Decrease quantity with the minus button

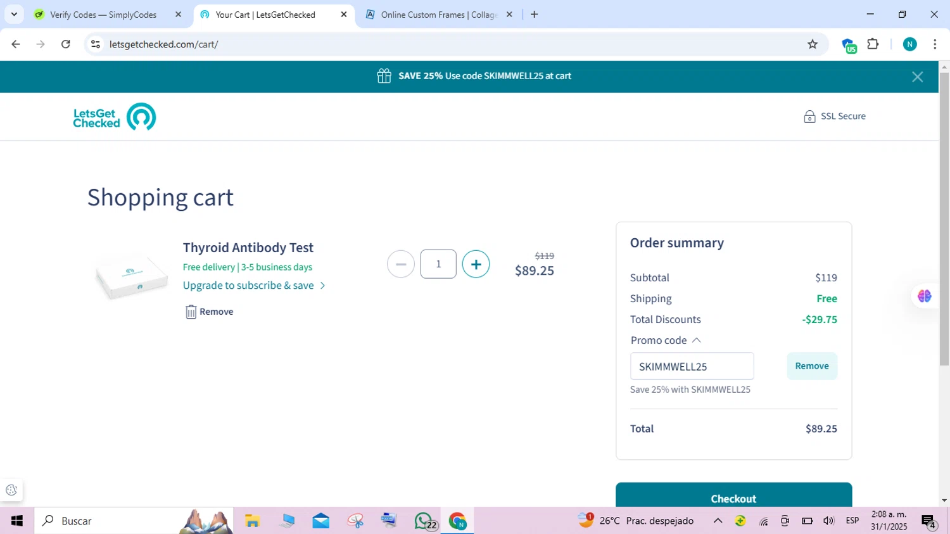pyautogui.click(x=401, y=264)
